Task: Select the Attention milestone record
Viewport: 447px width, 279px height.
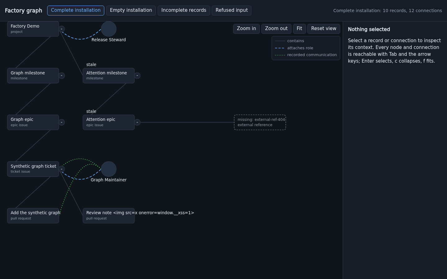Action: [109, 76]
